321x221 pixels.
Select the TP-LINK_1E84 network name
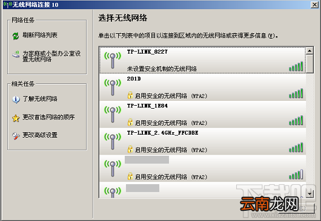tap(147, 106)
